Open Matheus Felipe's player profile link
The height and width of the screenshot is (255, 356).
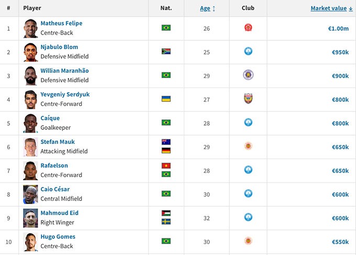61,23
